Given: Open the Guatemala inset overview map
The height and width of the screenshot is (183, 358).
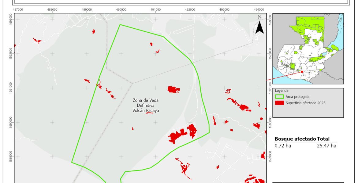Looking at the screenshot, I should point(308,50).
